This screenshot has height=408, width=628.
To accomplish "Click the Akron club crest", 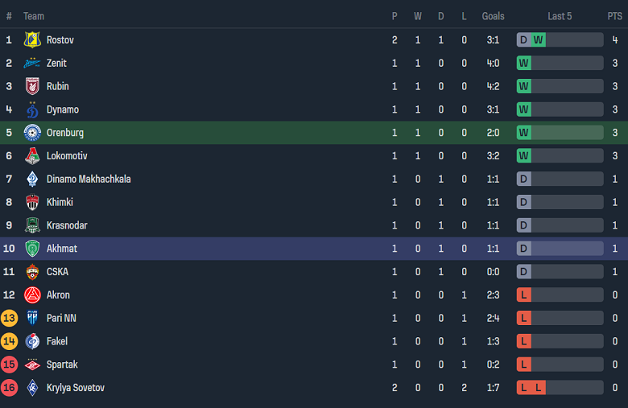I will coord(32,295).
